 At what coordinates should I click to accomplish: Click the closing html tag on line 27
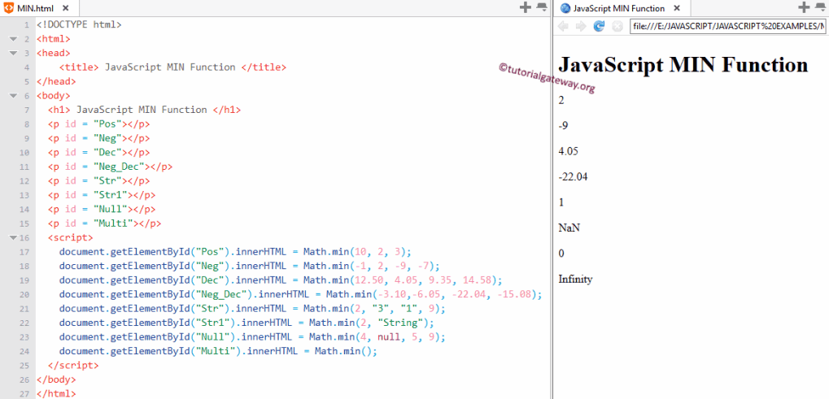click(x=57, y=394)
